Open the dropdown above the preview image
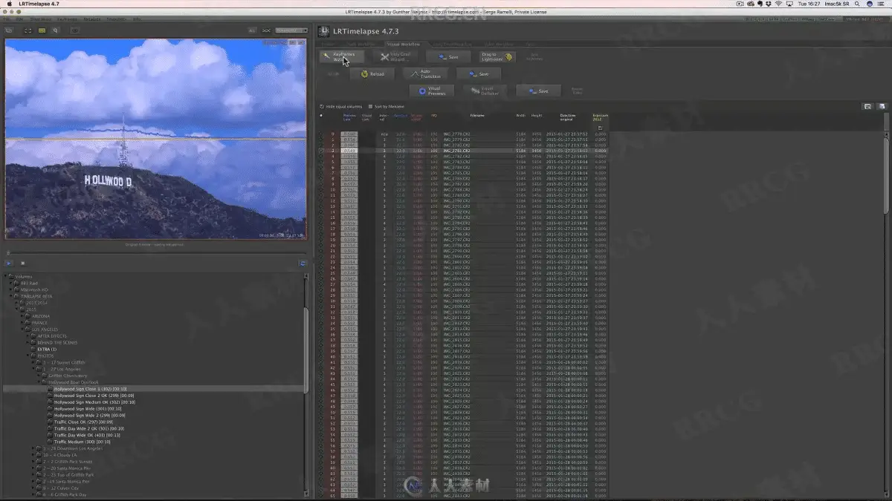Image resolution: width=892 pixels, height=501 pixels. (x=291, y=30)
